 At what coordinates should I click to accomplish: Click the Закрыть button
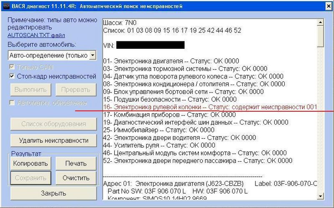(53, 193)
